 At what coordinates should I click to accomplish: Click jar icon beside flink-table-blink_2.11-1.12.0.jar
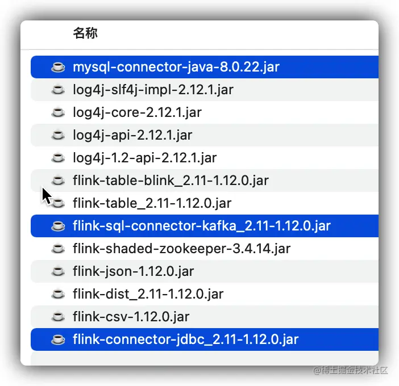pyautogui.click(x=58, y=181)
